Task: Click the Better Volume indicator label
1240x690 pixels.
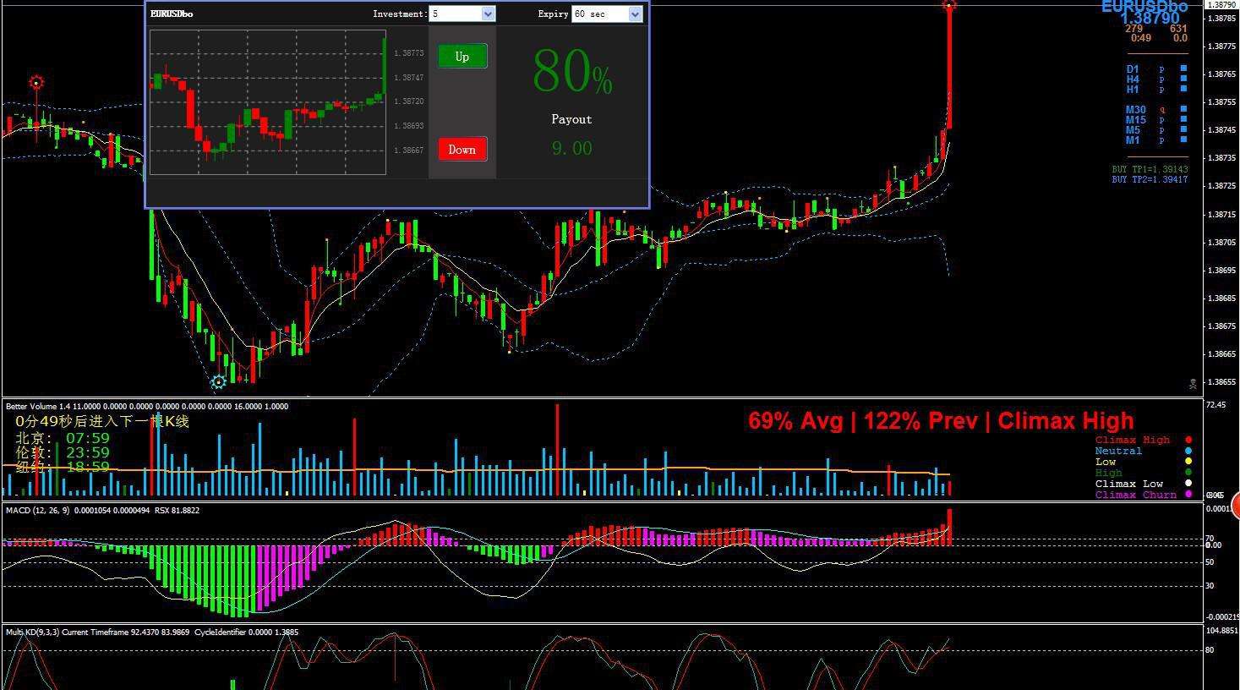Action: point(31,407)
